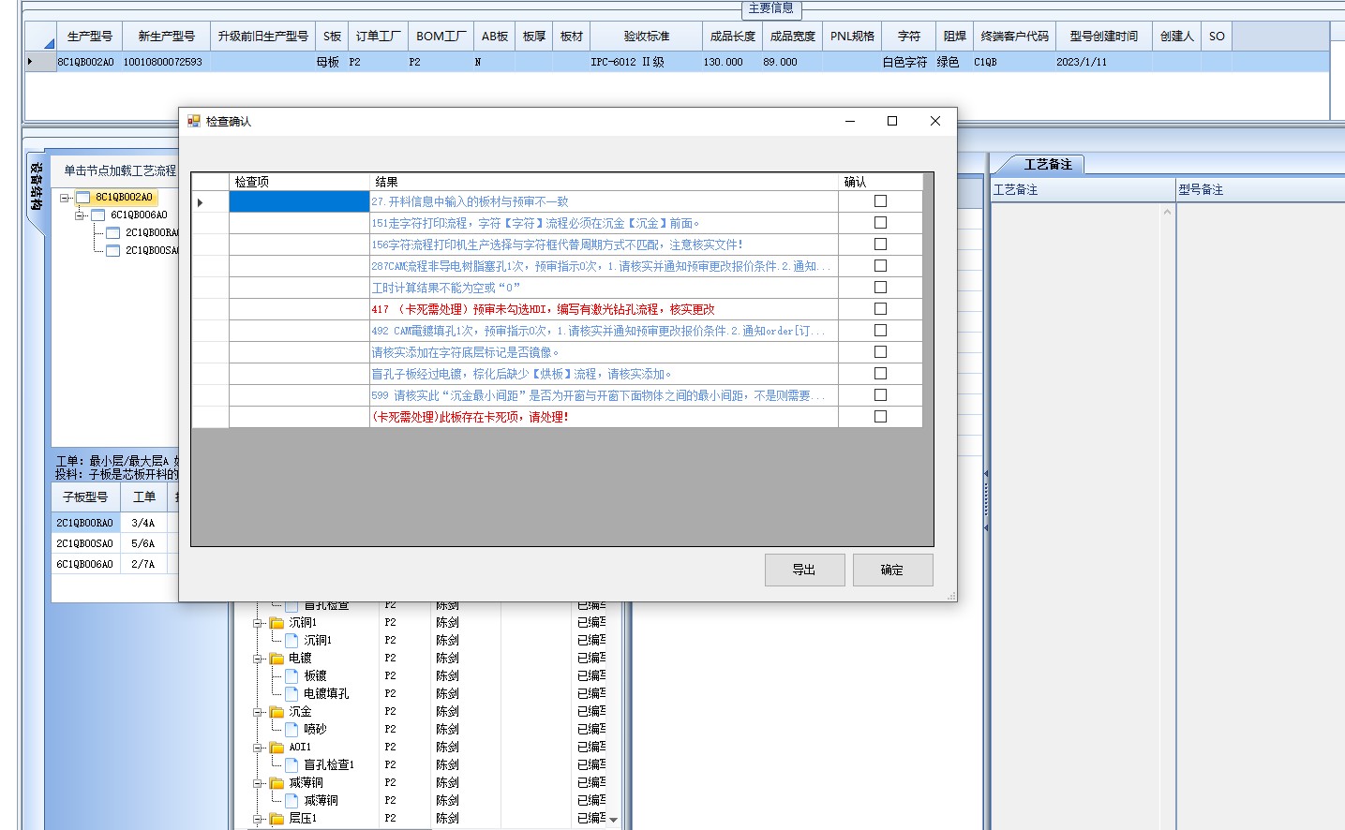Click the selected blue 检查项 cell in first row

[x=300, y=201]
